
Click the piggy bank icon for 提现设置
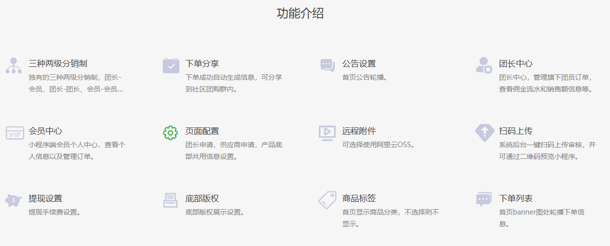[14, 200]
